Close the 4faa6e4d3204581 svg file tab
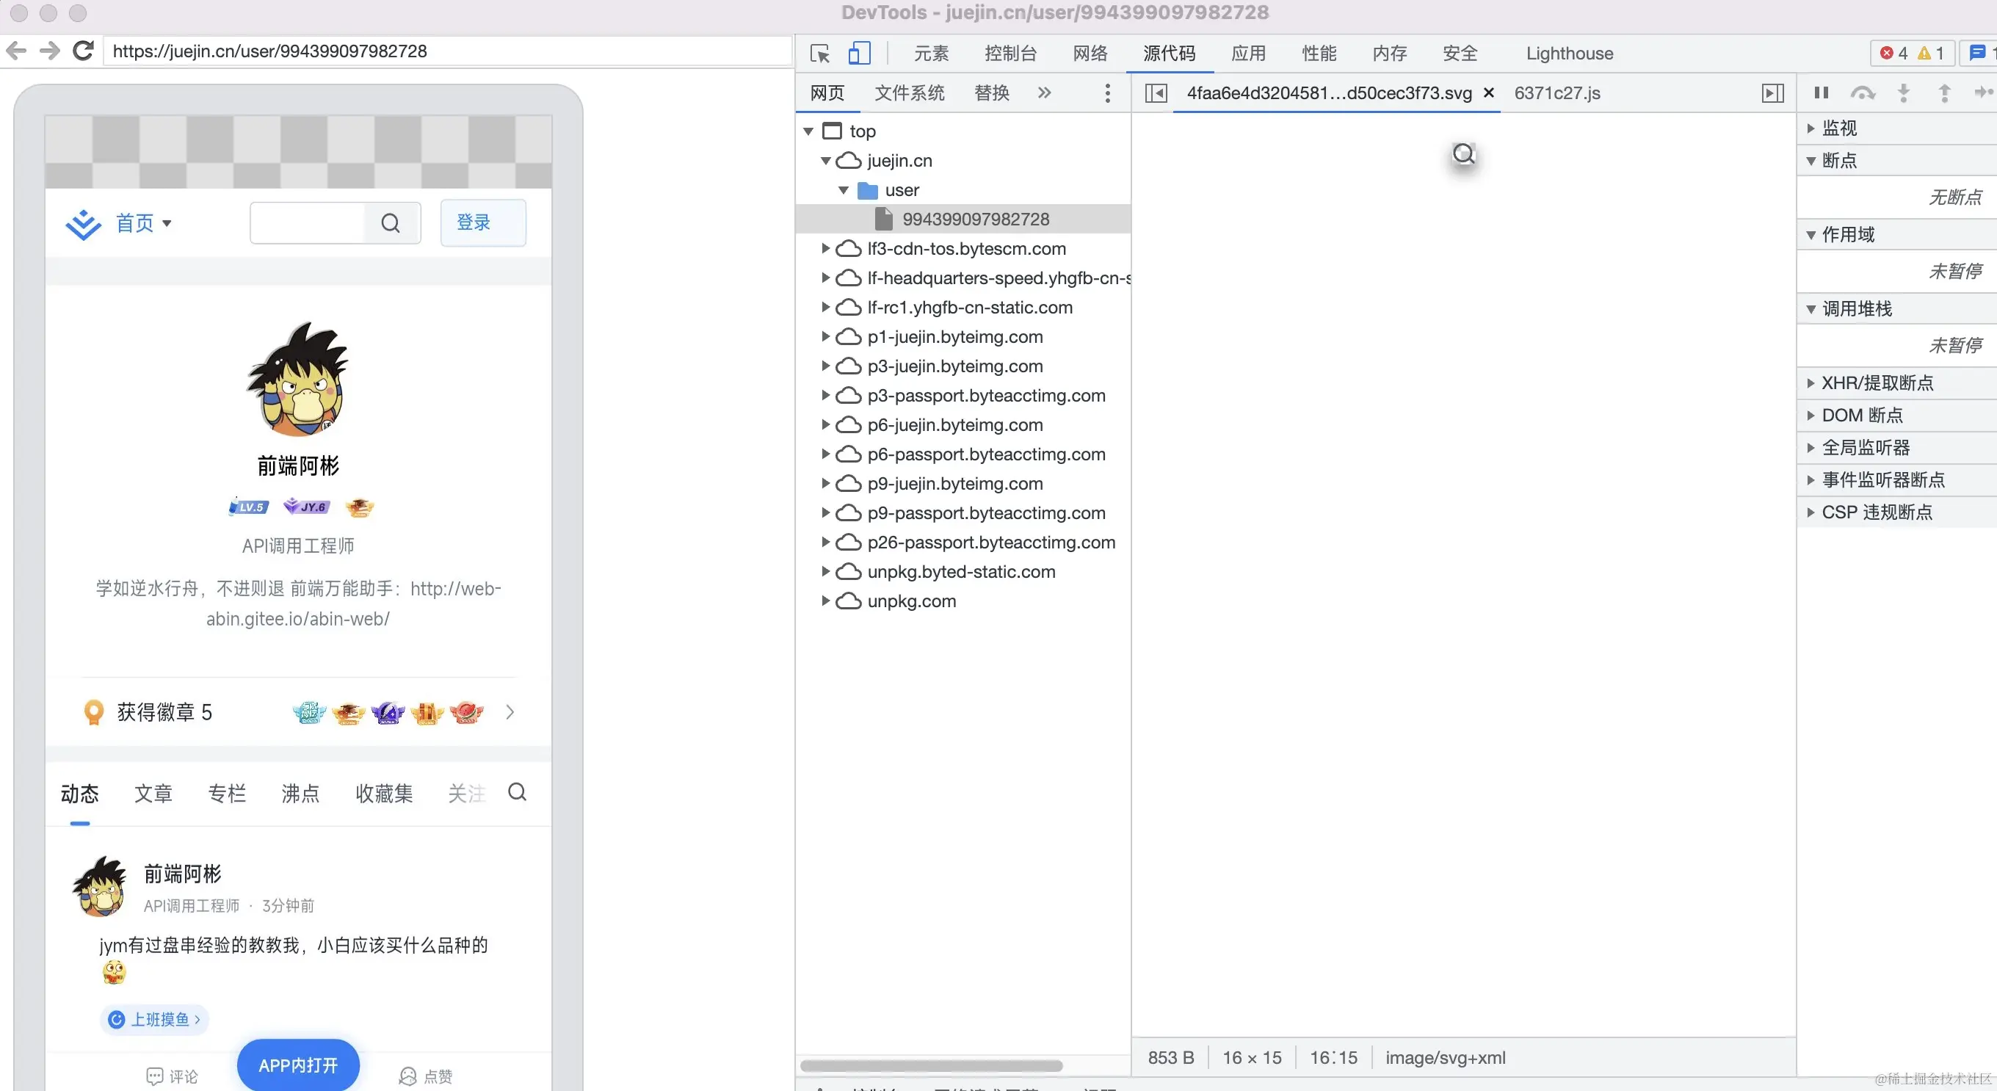This screenshot has height=1091, width=1997. 1488,93
